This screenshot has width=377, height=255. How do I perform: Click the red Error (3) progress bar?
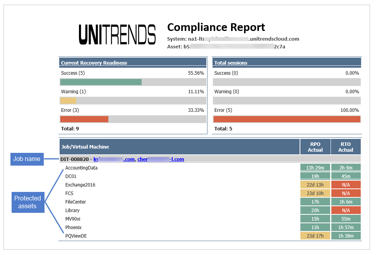84,119
